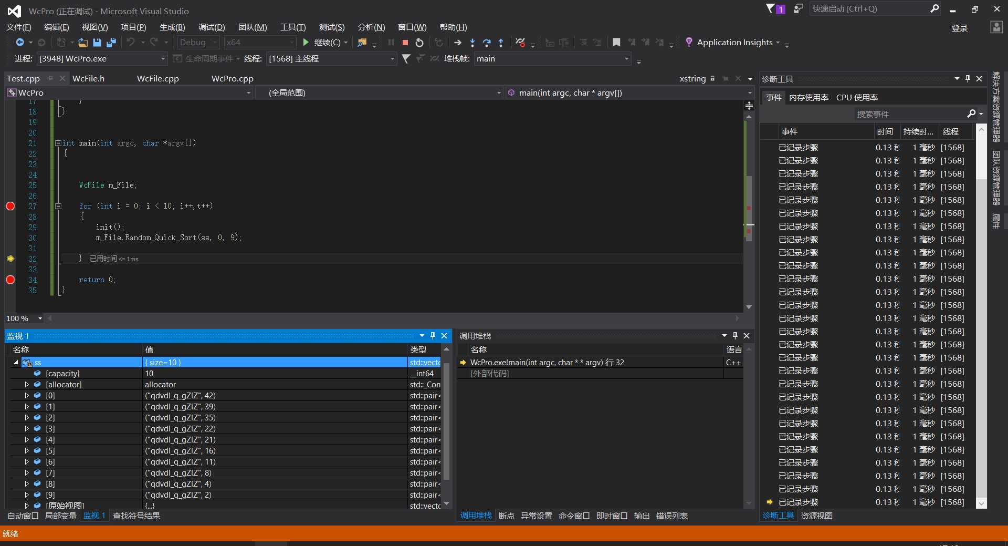
Task: Click the Application Insights lightbulb icon
Action: click(x=689, y=42)
